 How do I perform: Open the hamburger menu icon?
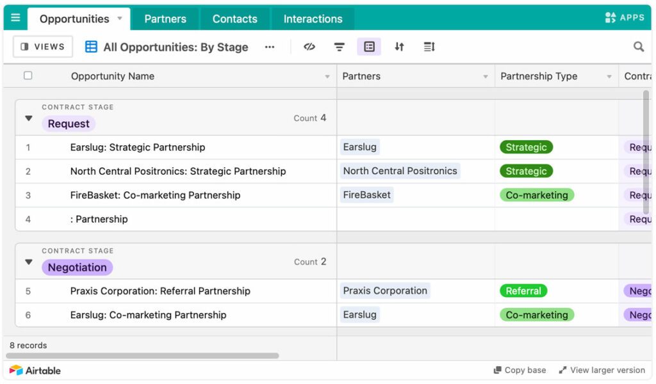(15, 17)
